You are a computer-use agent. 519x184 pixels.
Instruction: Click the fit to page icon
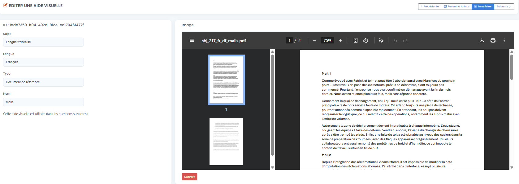pos(356,40)
